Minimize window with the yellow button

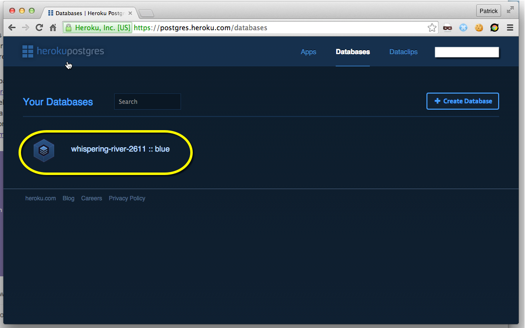point(22,11)
